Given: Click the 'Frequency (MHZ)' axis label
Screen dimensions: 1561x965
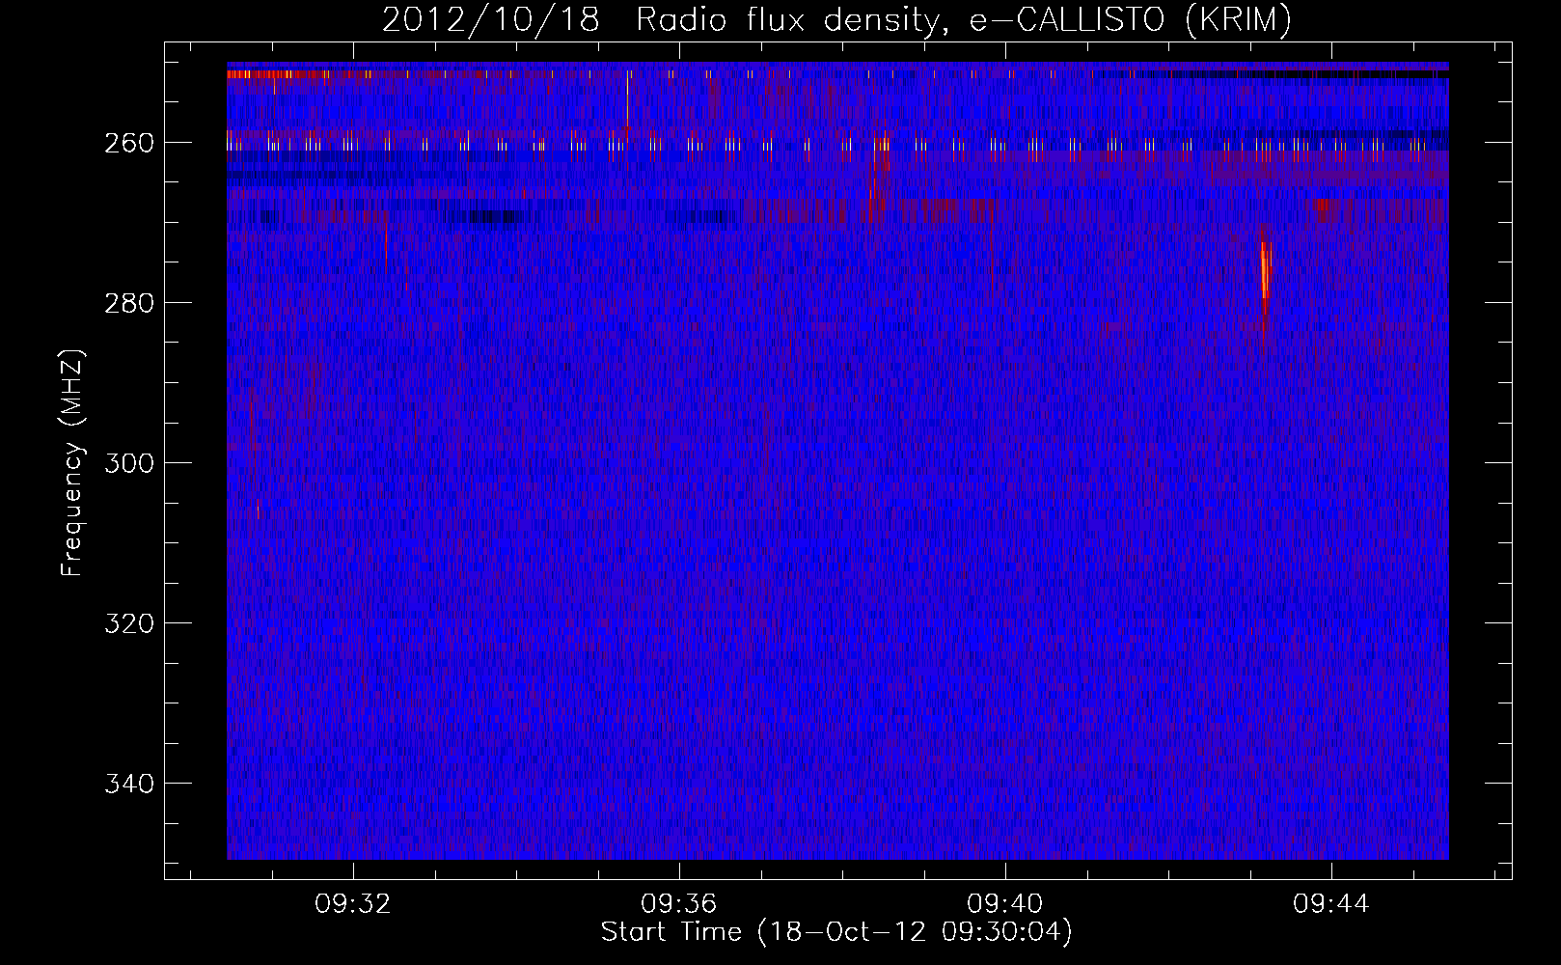Looking at the screenshot, I should tap(71, 462).
